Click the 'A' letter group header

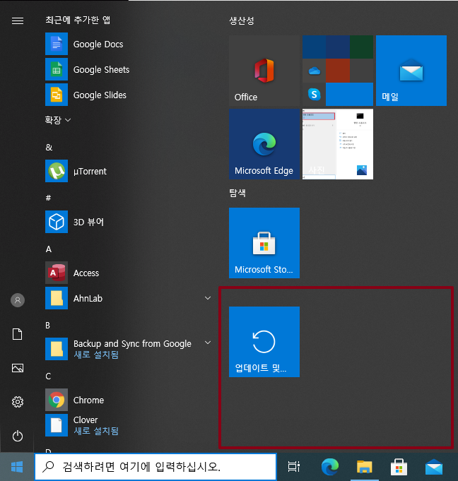tap(49, 249)
